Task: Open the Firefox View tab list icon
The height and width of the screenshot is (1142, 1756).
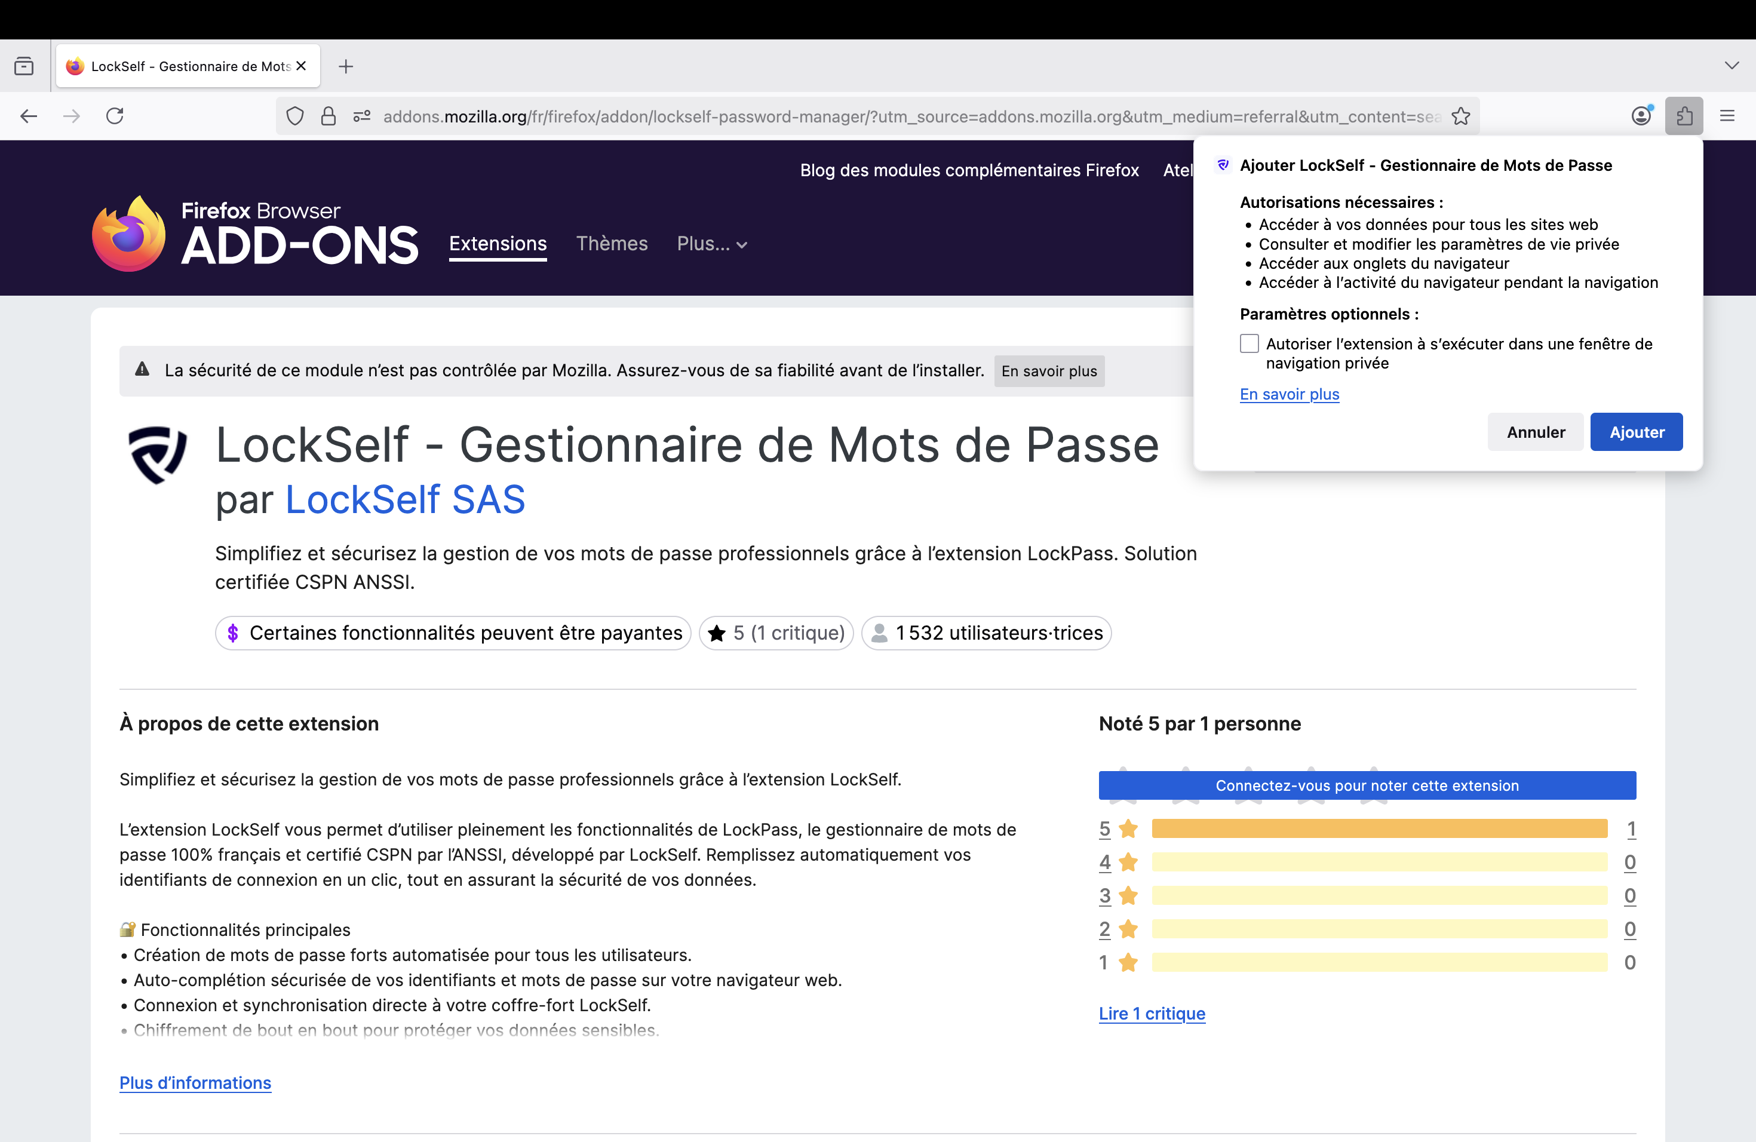Action: tap(24, 66)
